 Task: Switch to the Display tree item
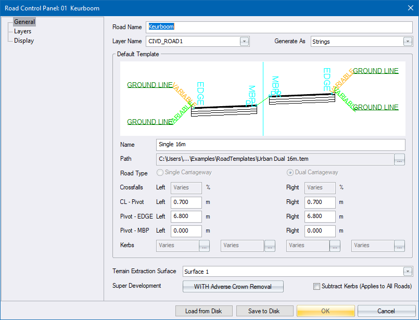coord(24,41)
